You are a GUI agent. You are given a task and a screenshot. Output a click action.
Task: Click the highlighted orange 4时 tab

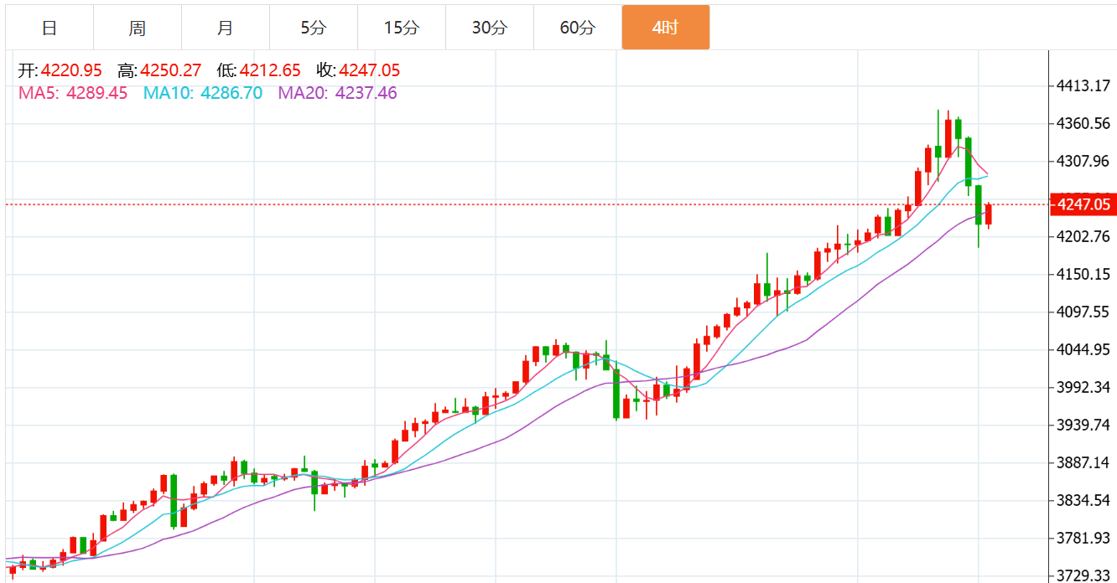665,28
